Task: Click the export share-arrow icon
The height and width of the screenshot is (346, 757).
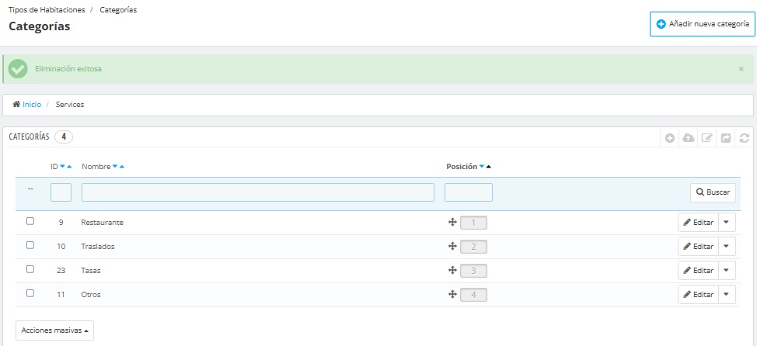Action: 726,138
